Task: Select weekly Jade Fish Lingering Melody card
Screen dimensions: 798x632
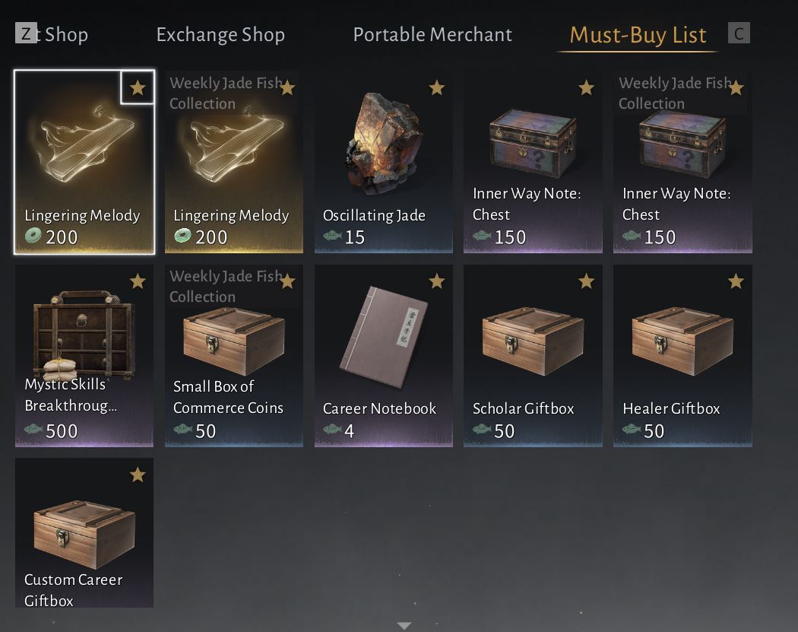Action: tap(233, 162)
